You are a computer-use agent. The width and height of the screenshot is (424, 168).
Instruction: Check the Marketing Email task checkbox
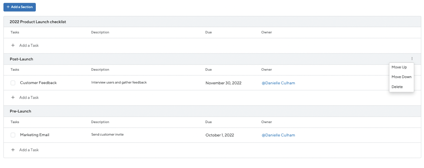click(x=13, y=135)
